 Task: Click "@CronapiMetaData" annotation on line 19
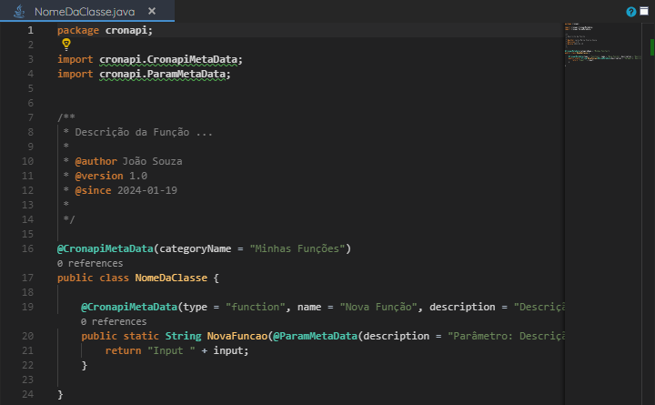[x=129, y=308]
